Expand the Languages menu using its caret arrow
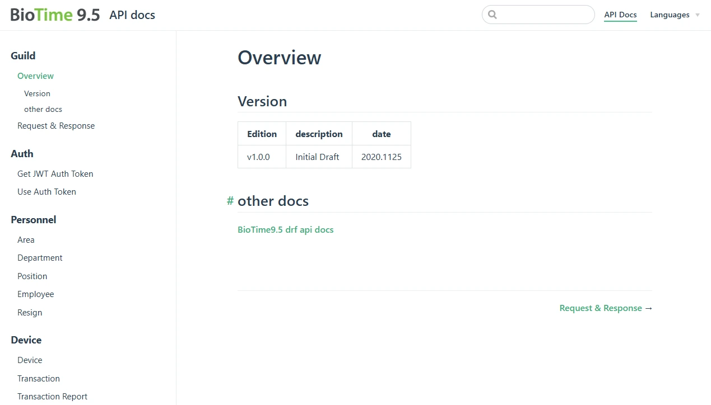Viewport: 711px width, 405px height. [x=698, y=15]
